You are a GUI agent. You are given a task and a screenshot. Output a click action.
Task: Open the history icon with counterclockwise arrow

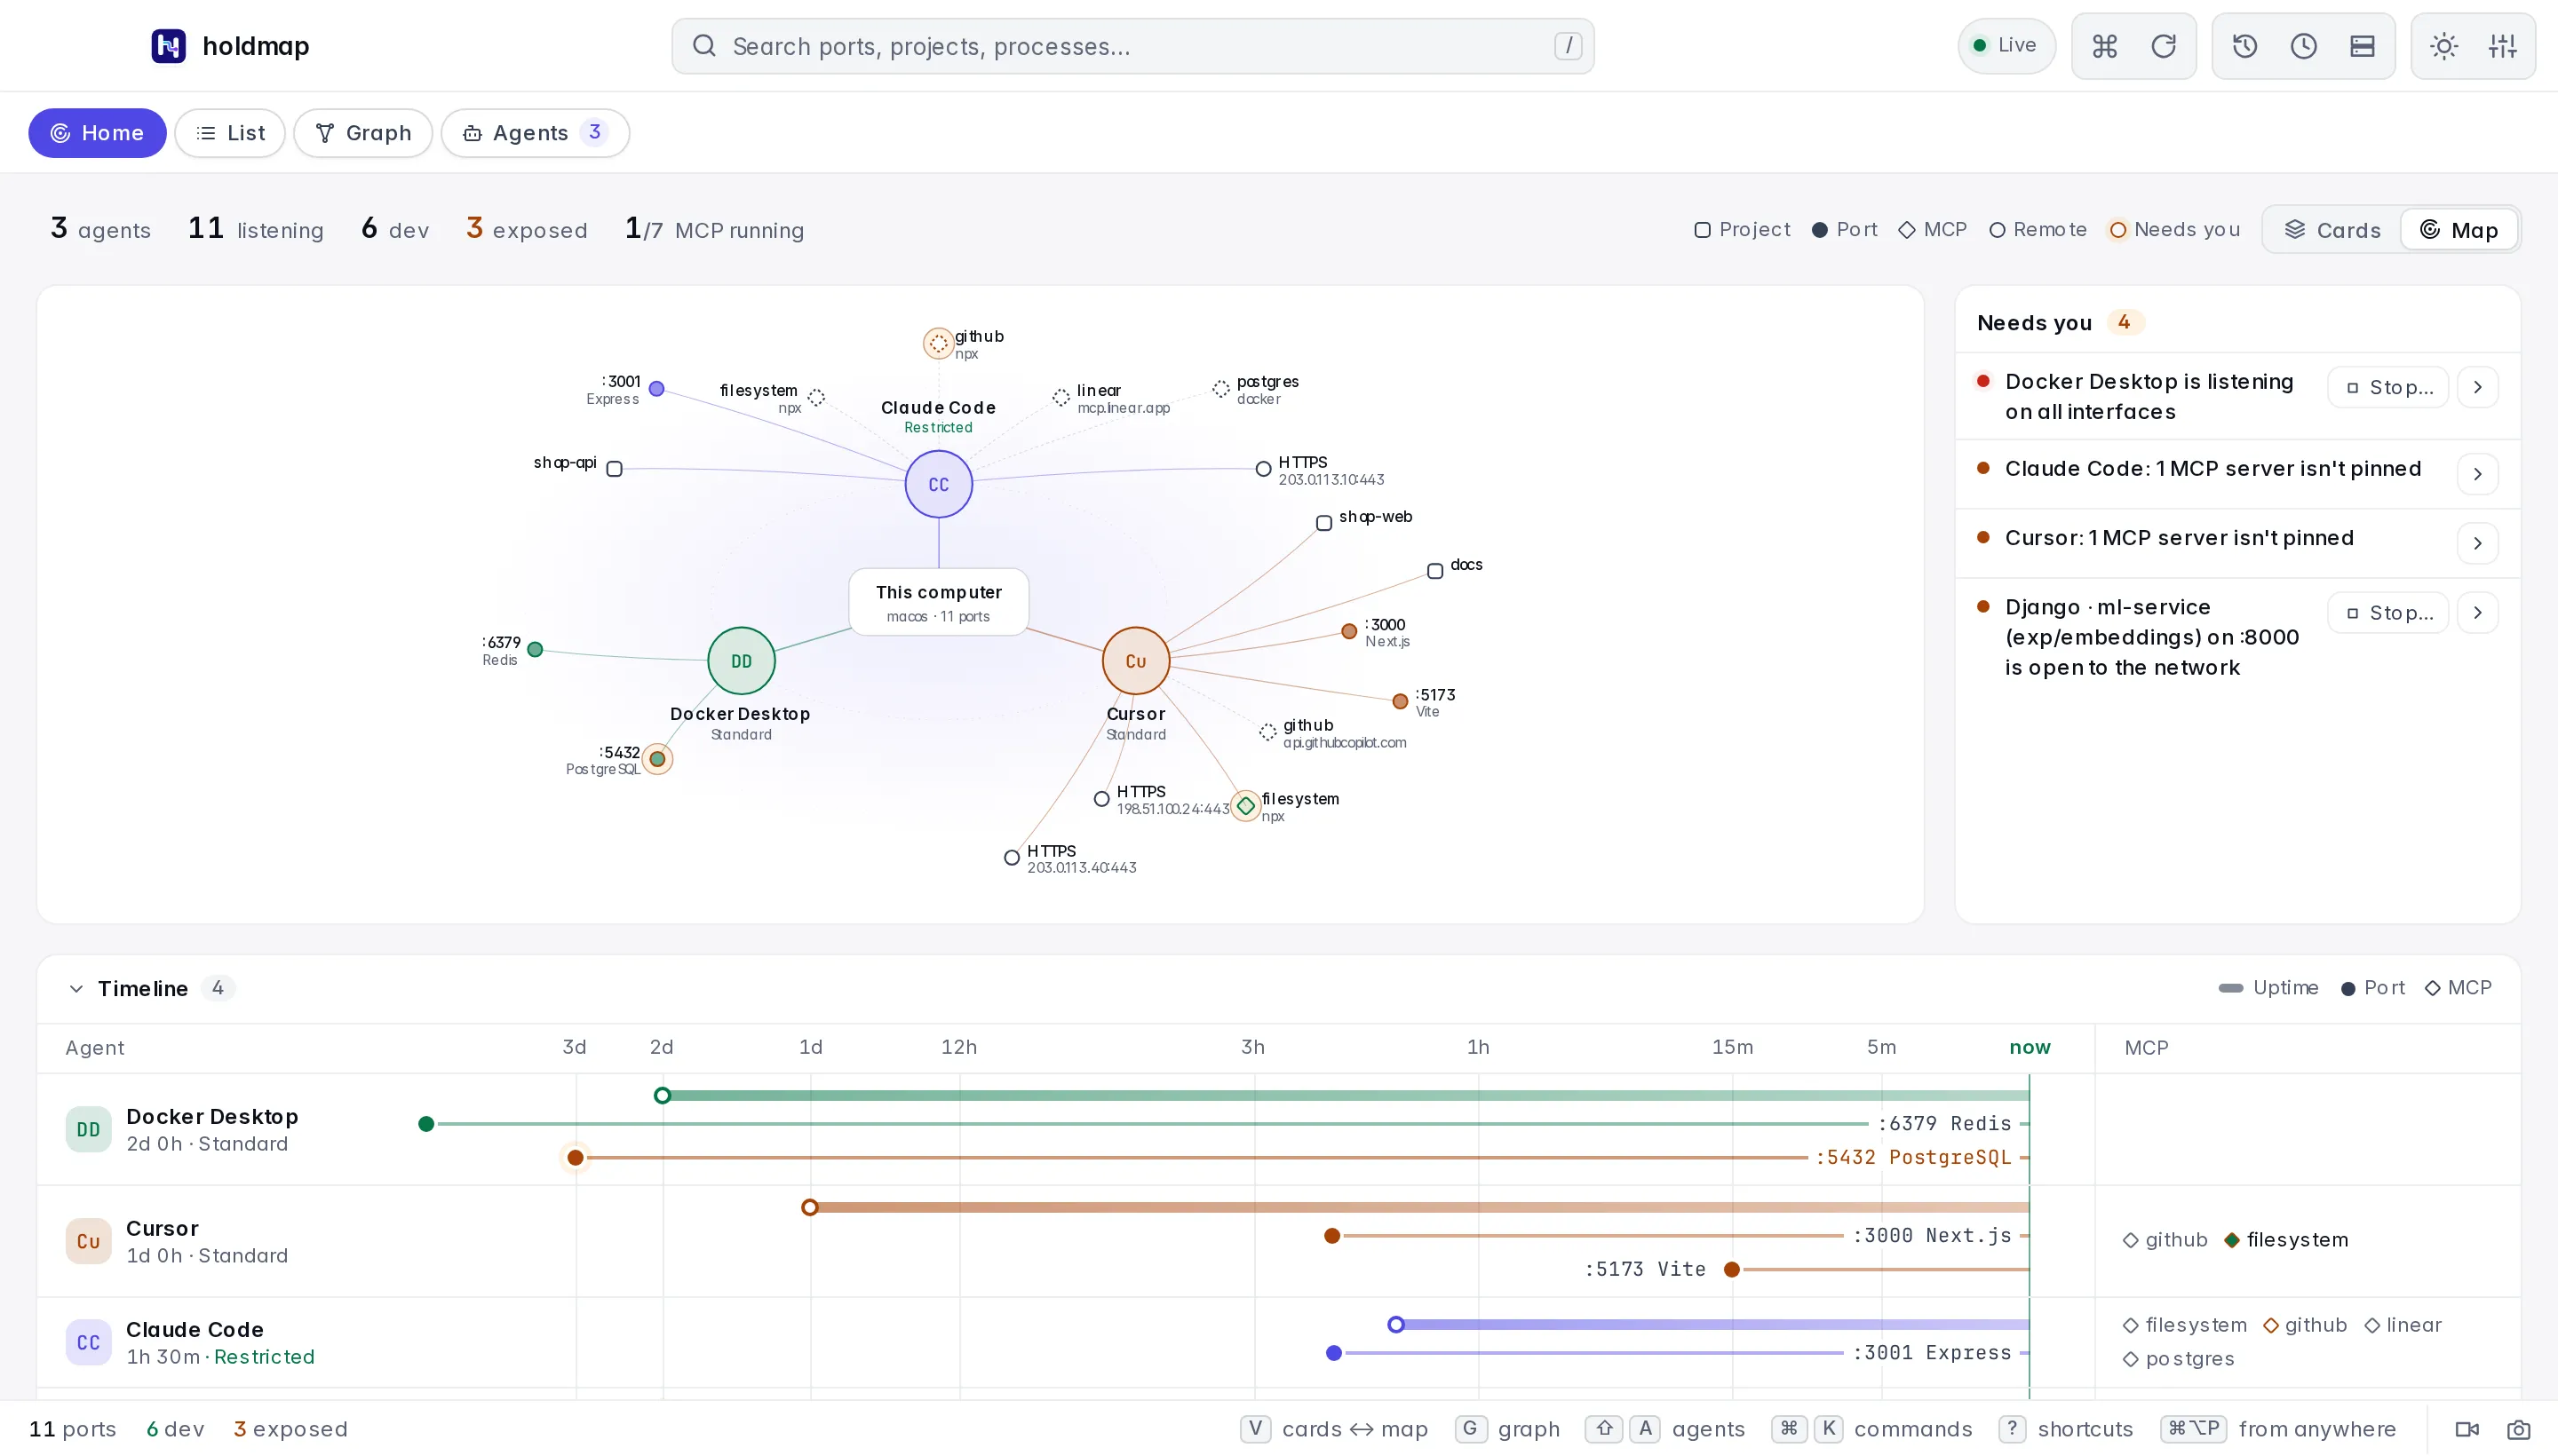tap(2244, 46)
